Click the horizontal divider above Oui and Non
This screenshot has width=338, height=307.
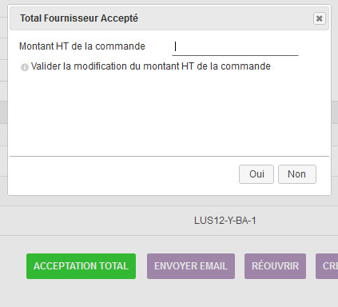coord(169,156)
